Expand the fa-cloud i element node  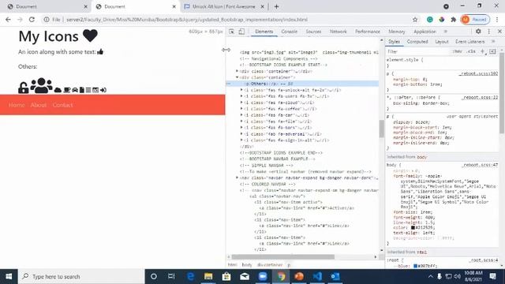tap(241, 103)
